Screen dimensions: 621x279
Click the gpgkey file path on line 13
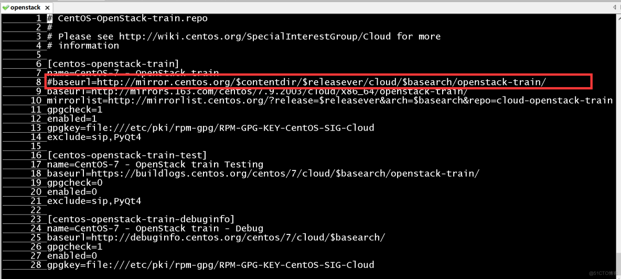tap(230, 127)
